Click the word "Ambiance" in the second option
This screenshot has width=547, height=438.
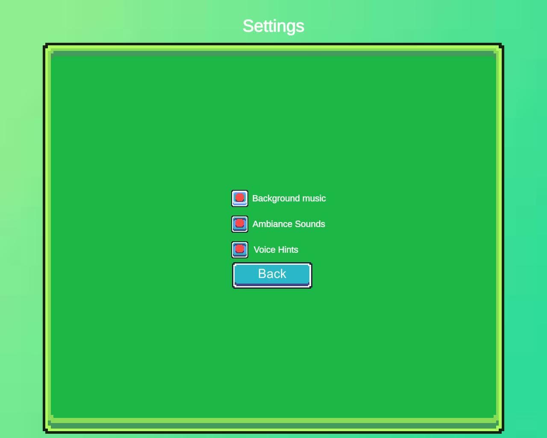(x=272, y=224)
